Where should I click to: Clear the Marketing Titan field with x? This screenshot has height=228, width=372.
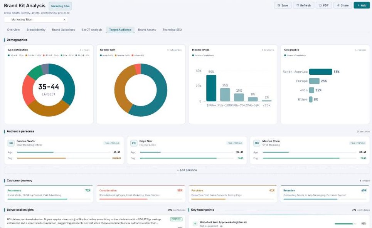[64, 20]
